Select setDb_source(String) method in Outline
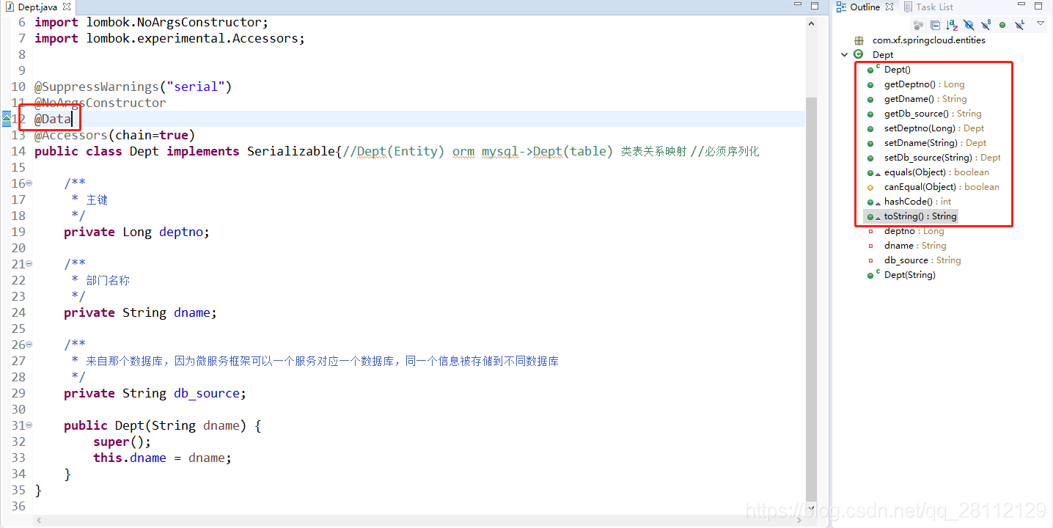 click(942, 158)
